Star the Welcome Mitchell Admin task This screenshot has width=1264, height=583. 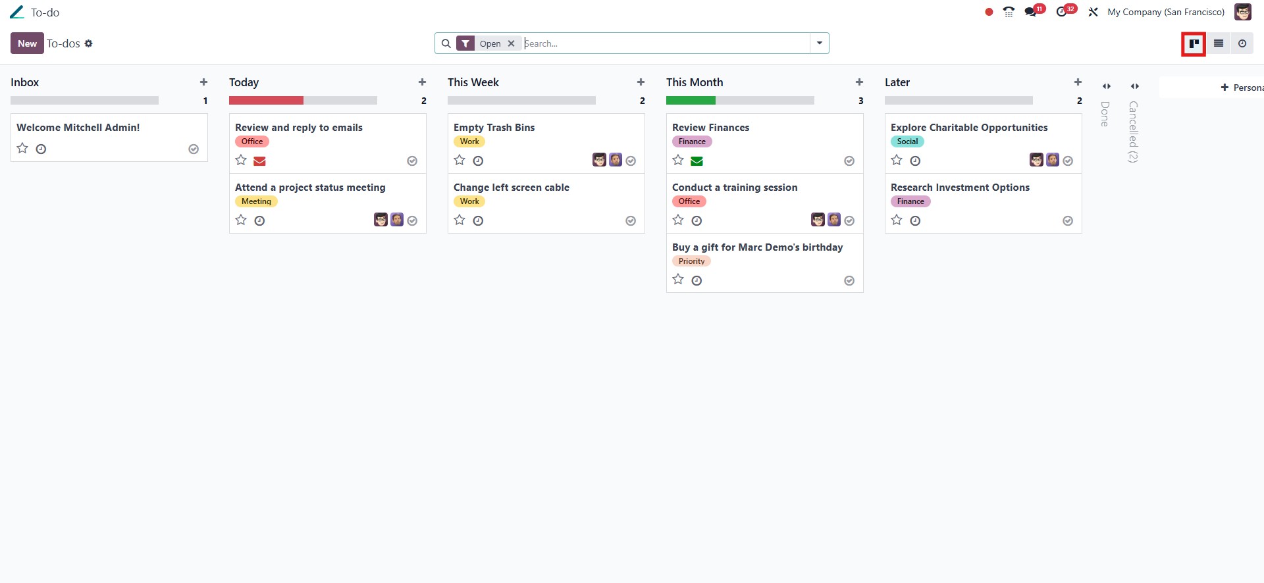point(22,149)
